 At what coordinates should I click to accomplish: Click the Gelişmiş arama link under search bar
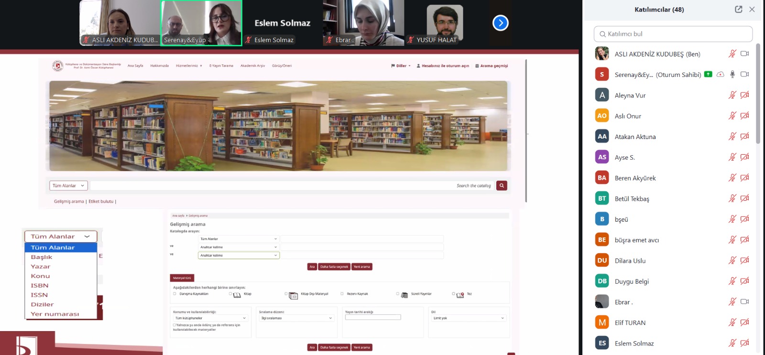(69, 202)
